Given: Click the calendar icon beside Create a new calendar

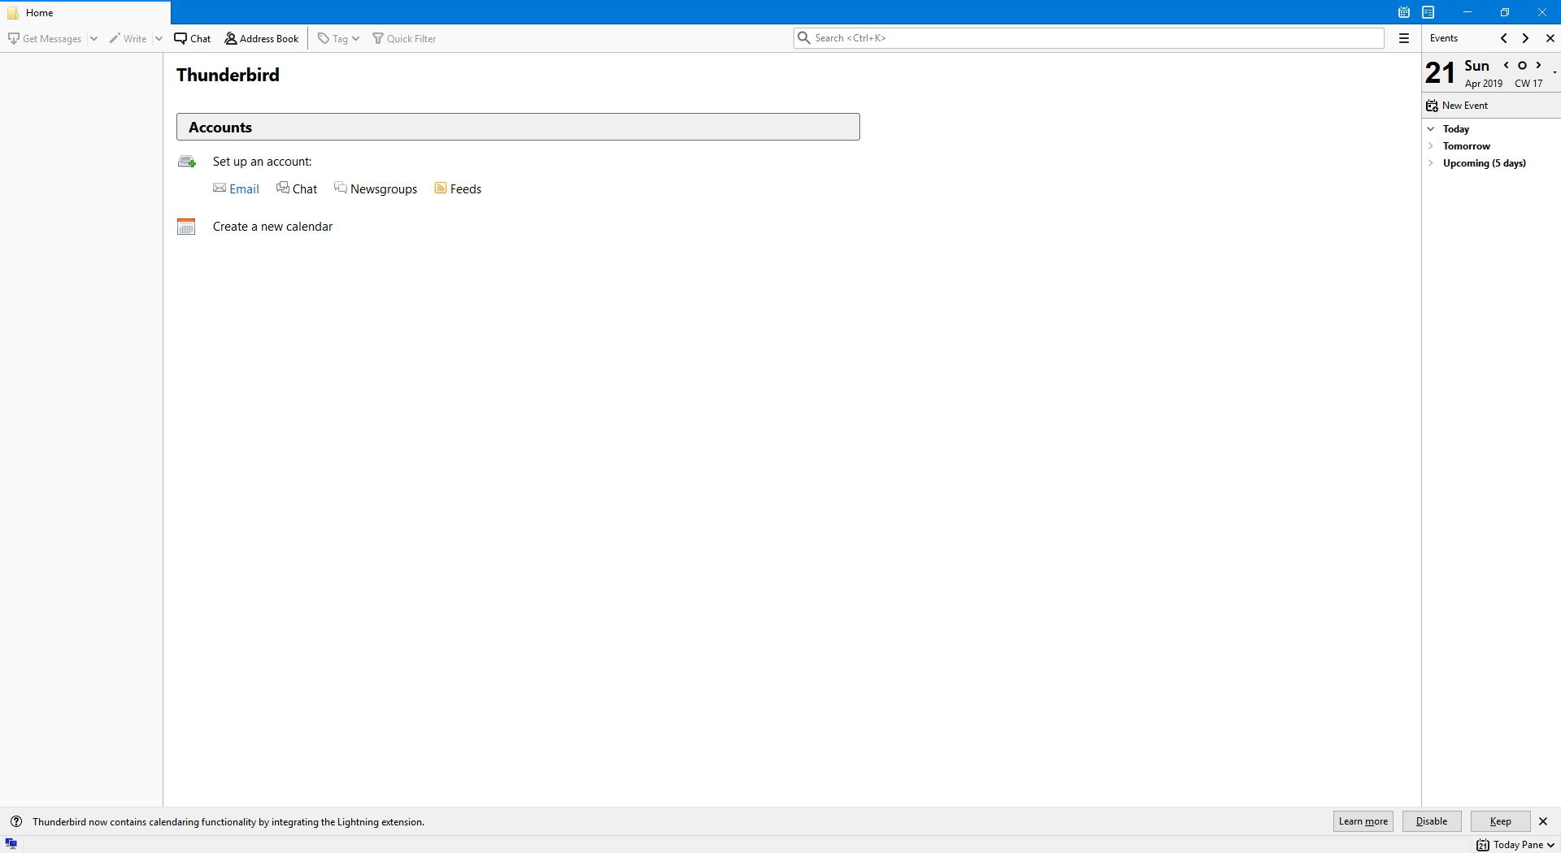Looking at the screenshot, I should pos(186,227).
